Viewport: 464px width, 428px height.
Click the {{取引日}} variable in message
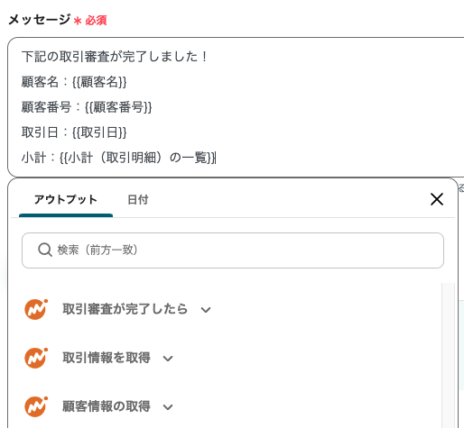[x=99, y=132]
